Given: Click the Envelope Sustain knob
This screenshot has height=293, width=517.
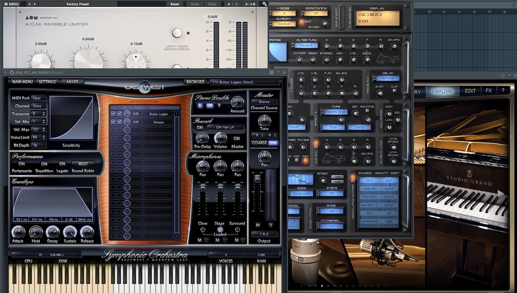Looking at the screenshot, I should [x=70, y=232].
